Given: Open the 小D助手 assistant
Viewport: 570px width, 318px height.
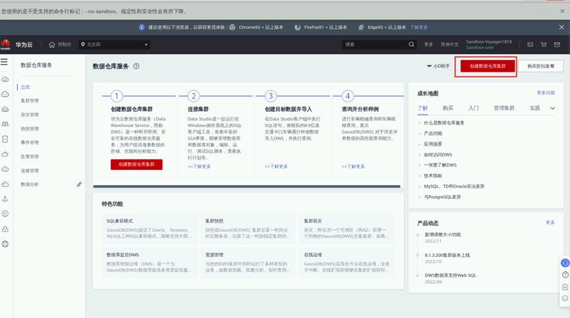Looking at the screenshot, I should pyautogui.click(x=438, y=66).
